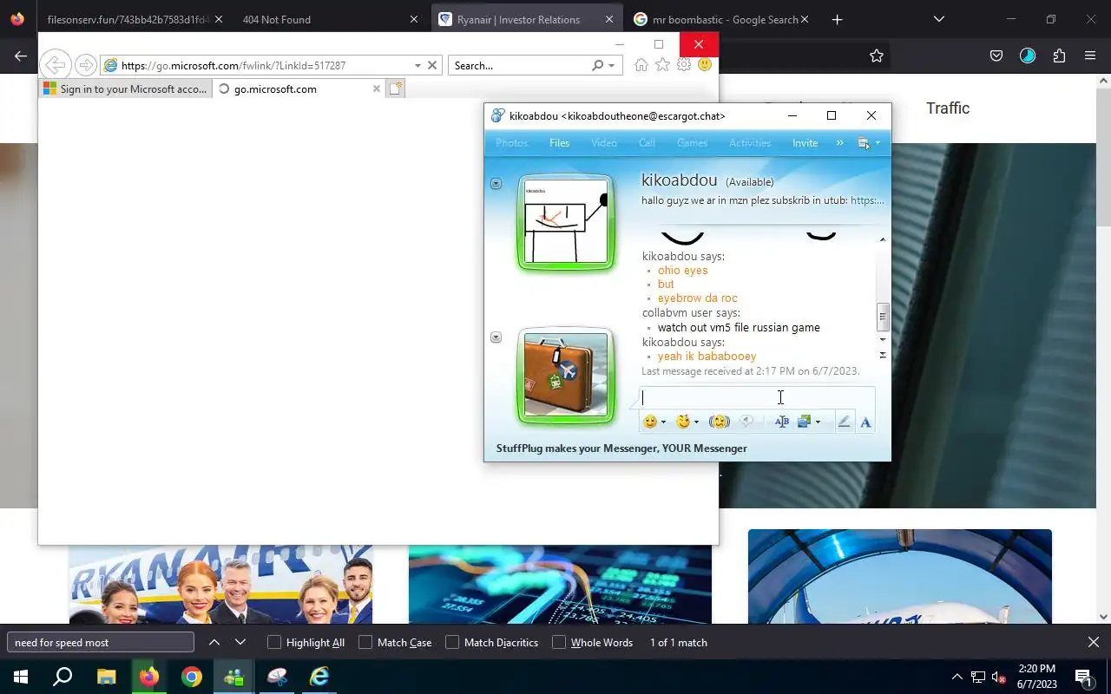Open Internet Explorer home page icon
Screen dimensions: 1111x694
pyautogui.click(x=641, y=65)
